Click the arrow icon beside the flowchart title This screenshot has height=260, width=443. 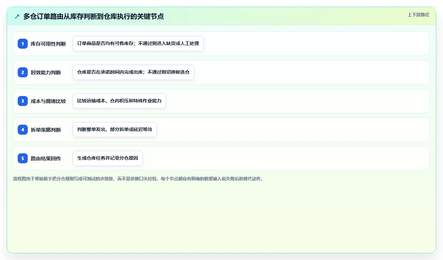pyautogui.click(x=17, y=16)
